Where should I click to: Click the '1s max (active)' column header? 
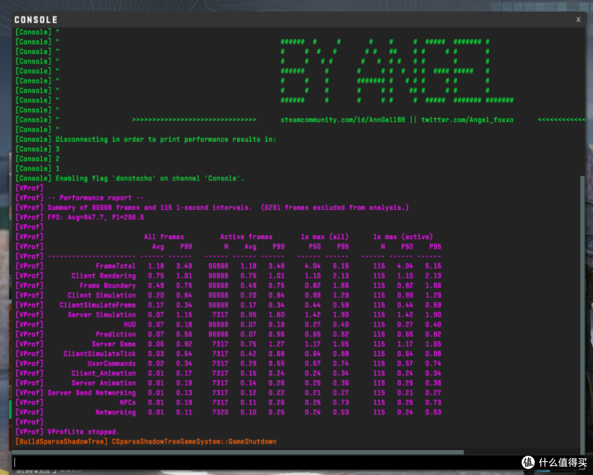pos(403,237)
